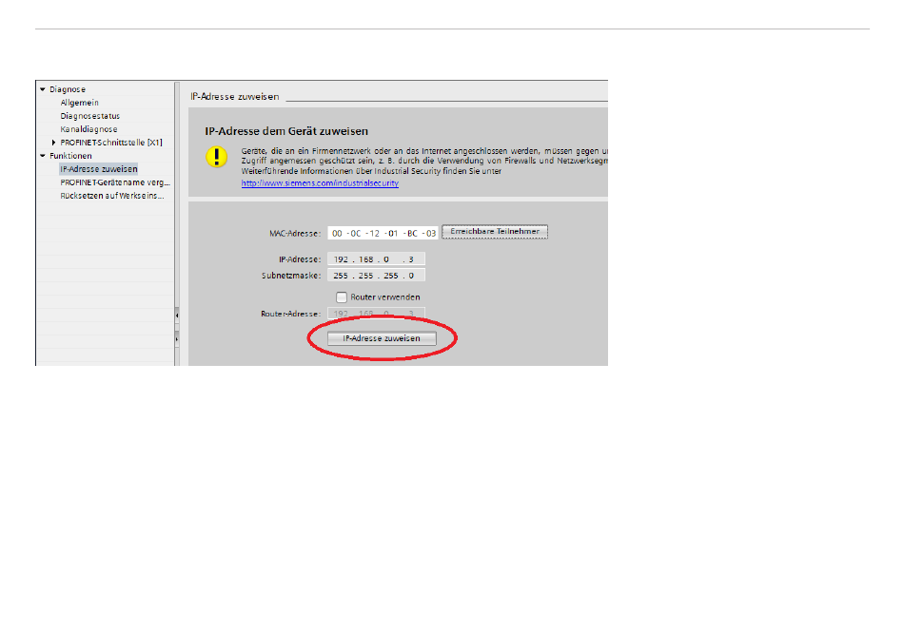
Task: Collapse the Funktionen tree node
Action: pyautogui.click(x=43, y=156)
